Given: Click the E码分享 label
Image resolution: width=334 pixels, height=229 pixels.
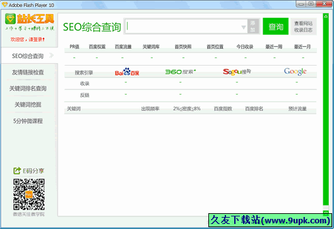Looking at the screenshot, I should [x=33, y=171].
